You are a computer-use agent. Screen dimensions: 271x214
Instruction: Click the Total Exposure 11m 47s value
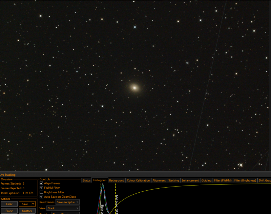click(x=28, y=193)
